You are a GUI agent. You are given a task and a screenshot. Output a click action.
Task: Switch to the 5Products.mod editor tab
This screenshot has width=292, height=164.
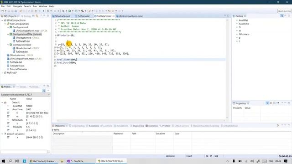(62, 16)
